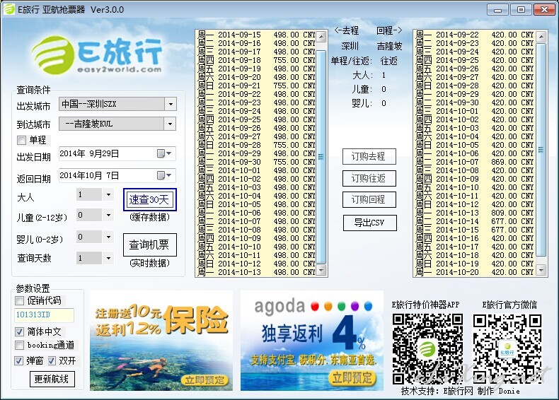Click the 更新航线 button
The height and width of the screenshot is (400, 559).
[52, 379]
